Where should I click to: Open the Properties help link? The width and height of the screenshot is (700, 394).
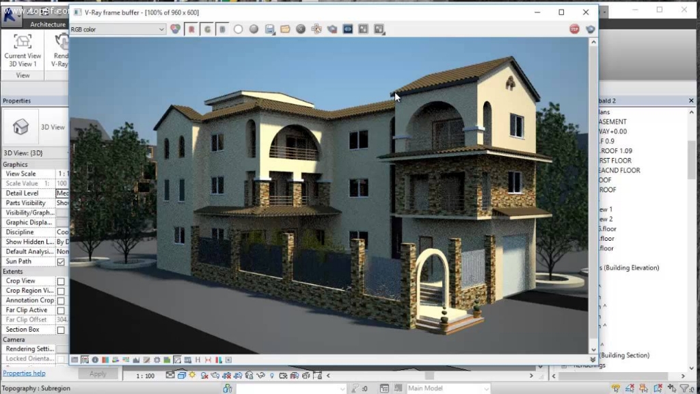(25, 373)
